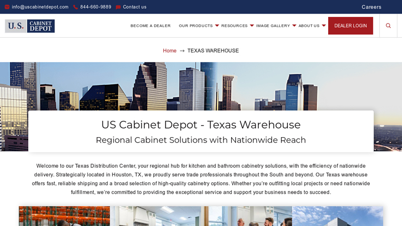Click the chat bubble icon beside Contact us
This screenshot has height=226, width=402.
coord(118,7)
